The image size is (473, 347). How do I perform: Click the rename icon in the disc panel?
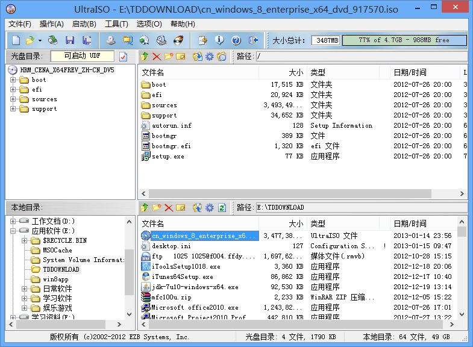click(x=180, y=57)
